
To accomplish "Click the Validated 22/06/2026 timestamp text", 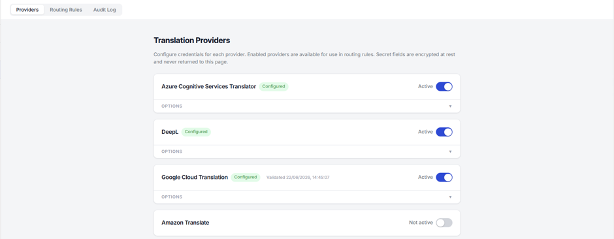I will [x=298, y=177].
